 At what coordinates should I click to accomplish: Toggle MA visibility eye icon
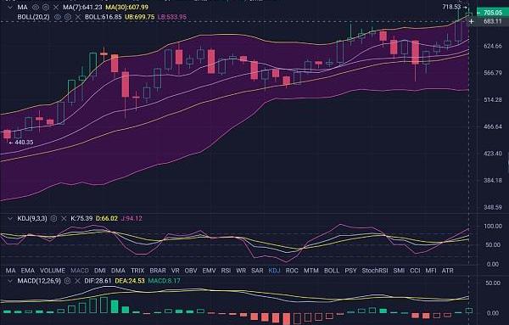coord(36,7)
